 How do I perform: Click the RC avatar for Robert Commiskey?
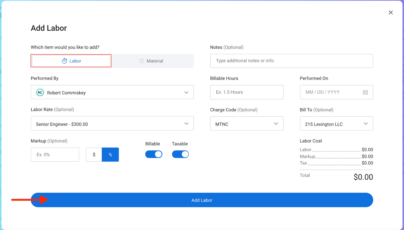40,92
